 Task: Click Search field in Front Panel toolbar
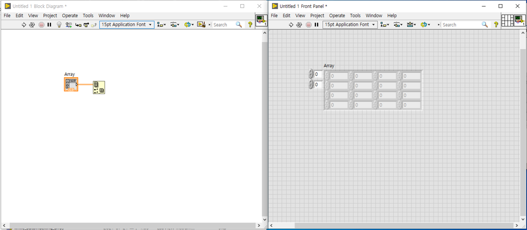[461, 25]
